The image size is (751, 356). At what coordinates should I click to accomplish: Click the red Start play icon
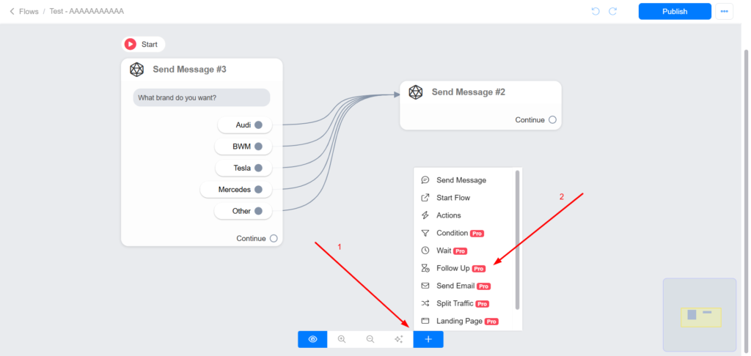tap(131, 44)
